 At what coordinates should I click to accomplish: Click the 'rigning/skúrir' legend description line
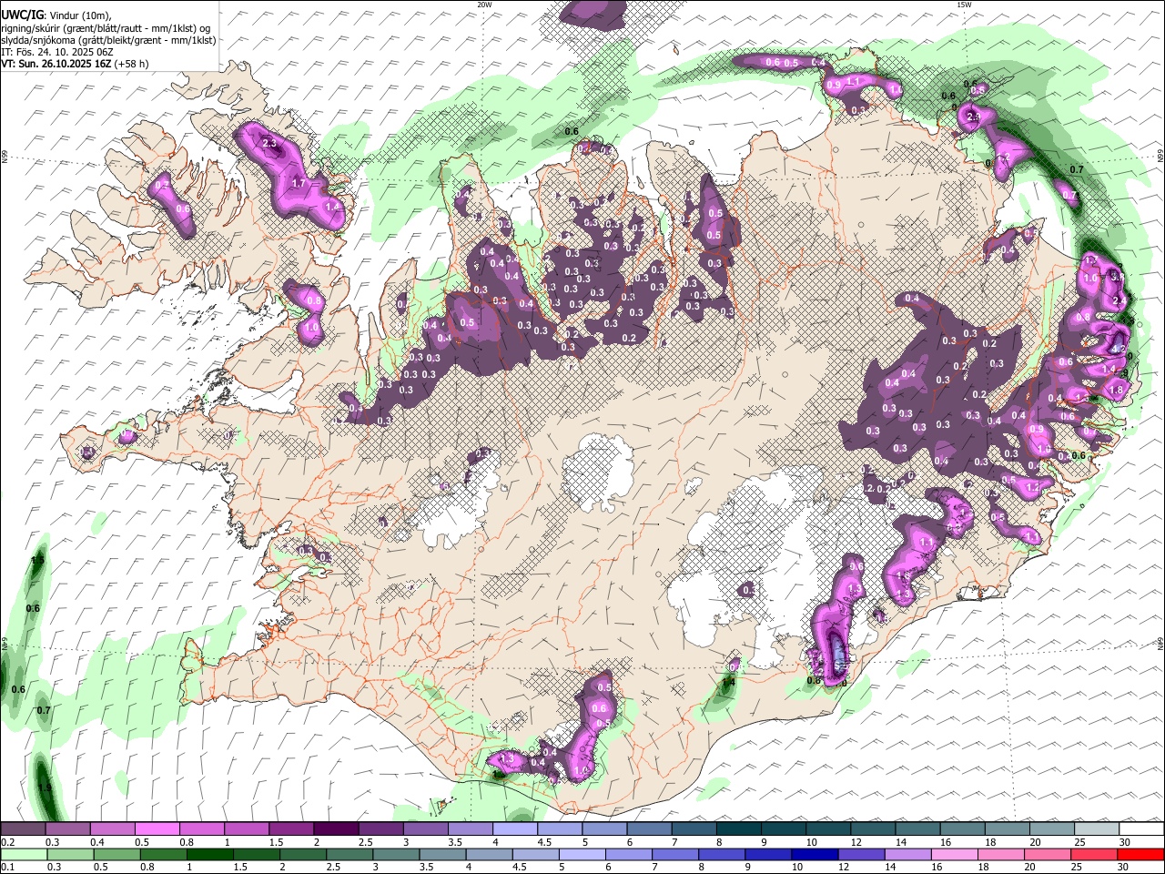pos(107,27)
